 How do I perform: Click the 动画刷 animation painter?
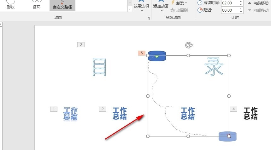179,10
